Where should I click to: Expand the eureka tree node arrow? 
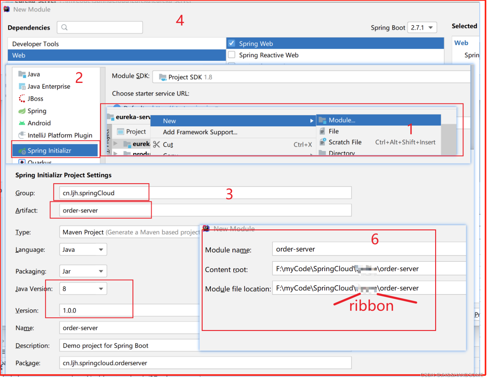(116, 143)
